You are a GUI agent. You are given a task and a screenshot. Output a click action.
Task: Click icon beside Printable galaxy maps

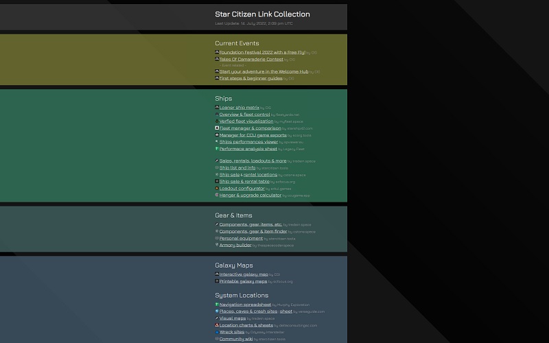[x=217, y=281]
